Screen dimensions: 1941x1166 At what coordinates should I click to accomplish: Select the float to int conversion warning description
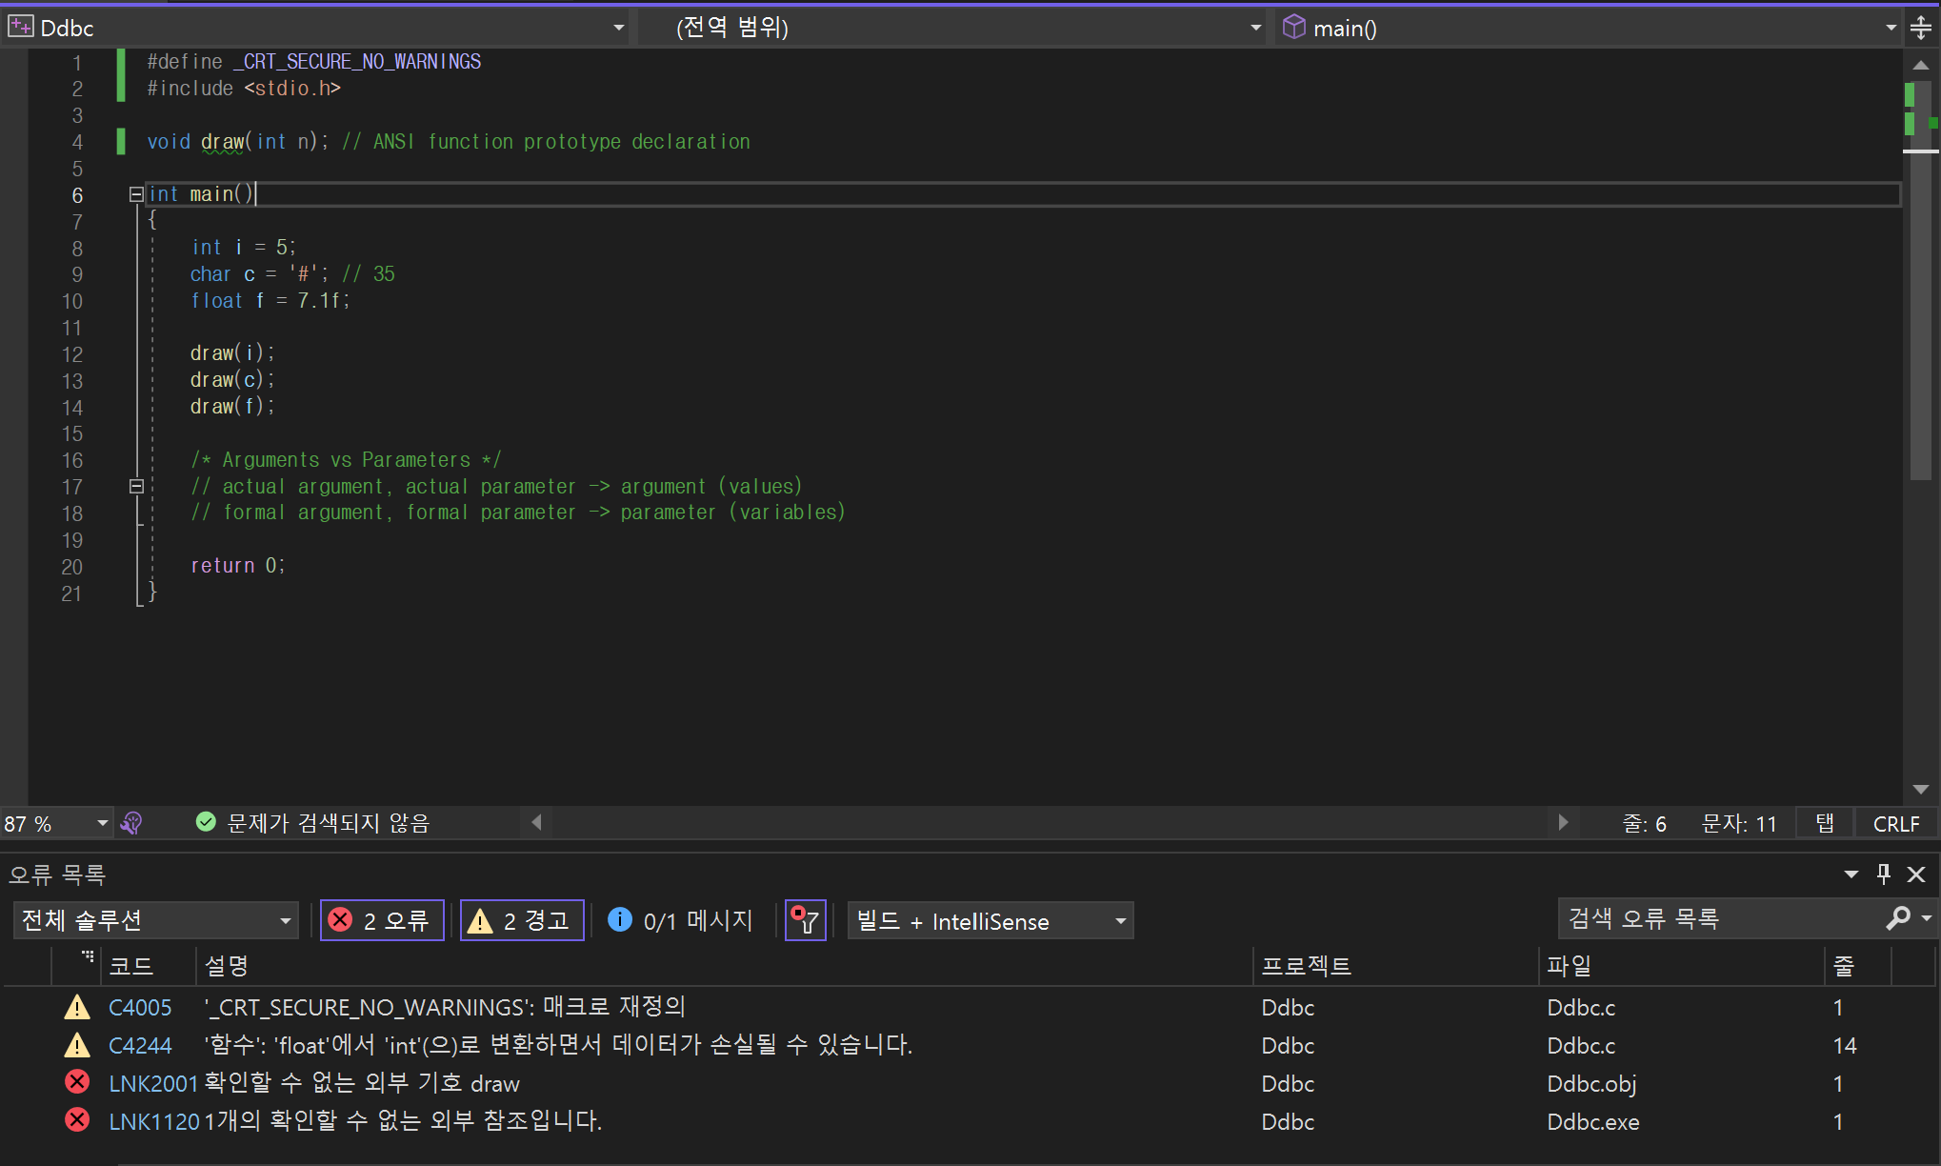(x=558, y=1045)
